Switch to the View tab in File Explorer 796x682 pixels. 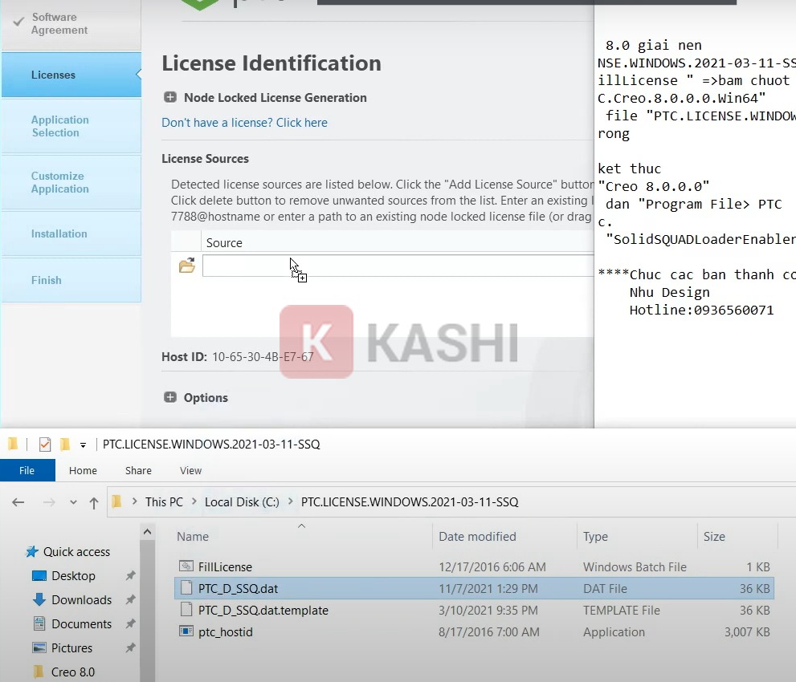(190, 470)
